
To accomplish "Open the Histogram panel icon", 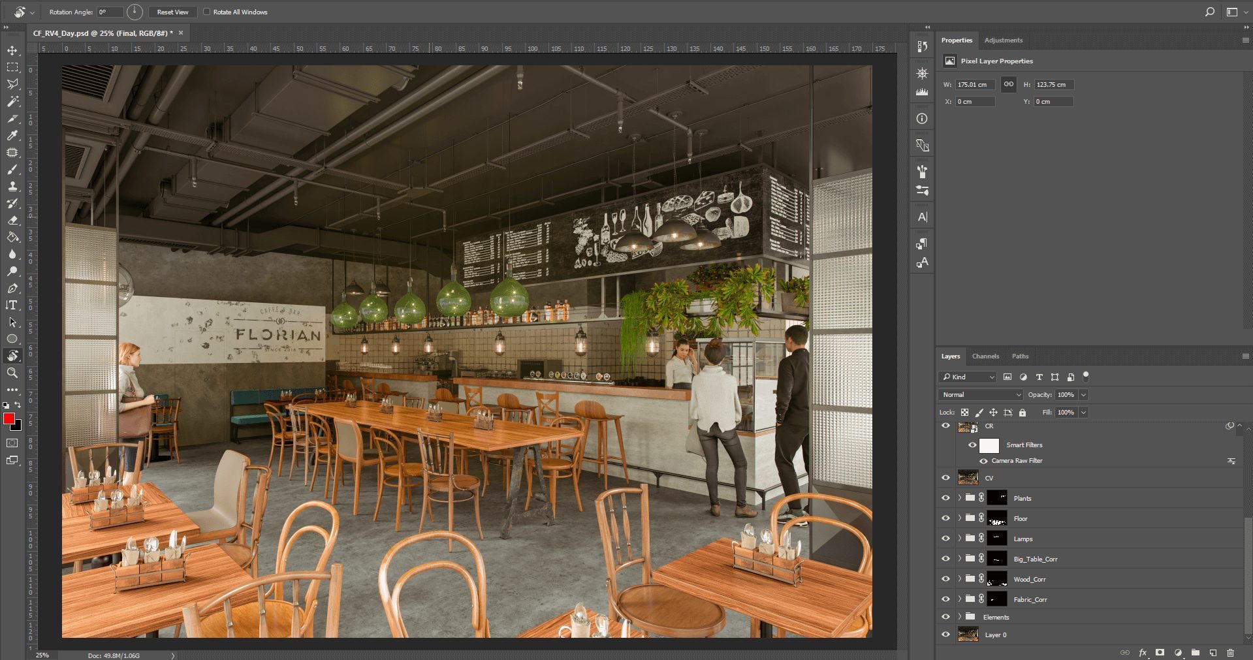I will (922, 92).
